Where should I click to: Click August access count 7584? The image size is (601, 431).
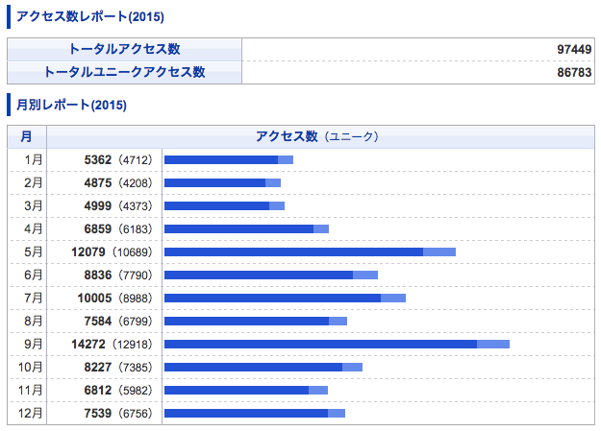click(98, 321)
